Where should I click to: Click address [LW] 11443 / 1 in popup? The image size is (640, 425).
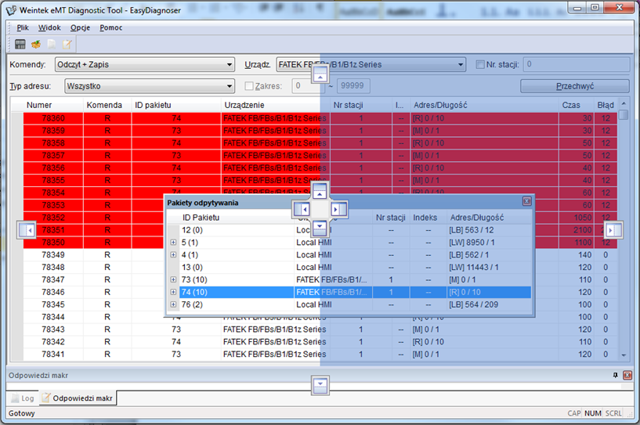(x=473, y=267)
